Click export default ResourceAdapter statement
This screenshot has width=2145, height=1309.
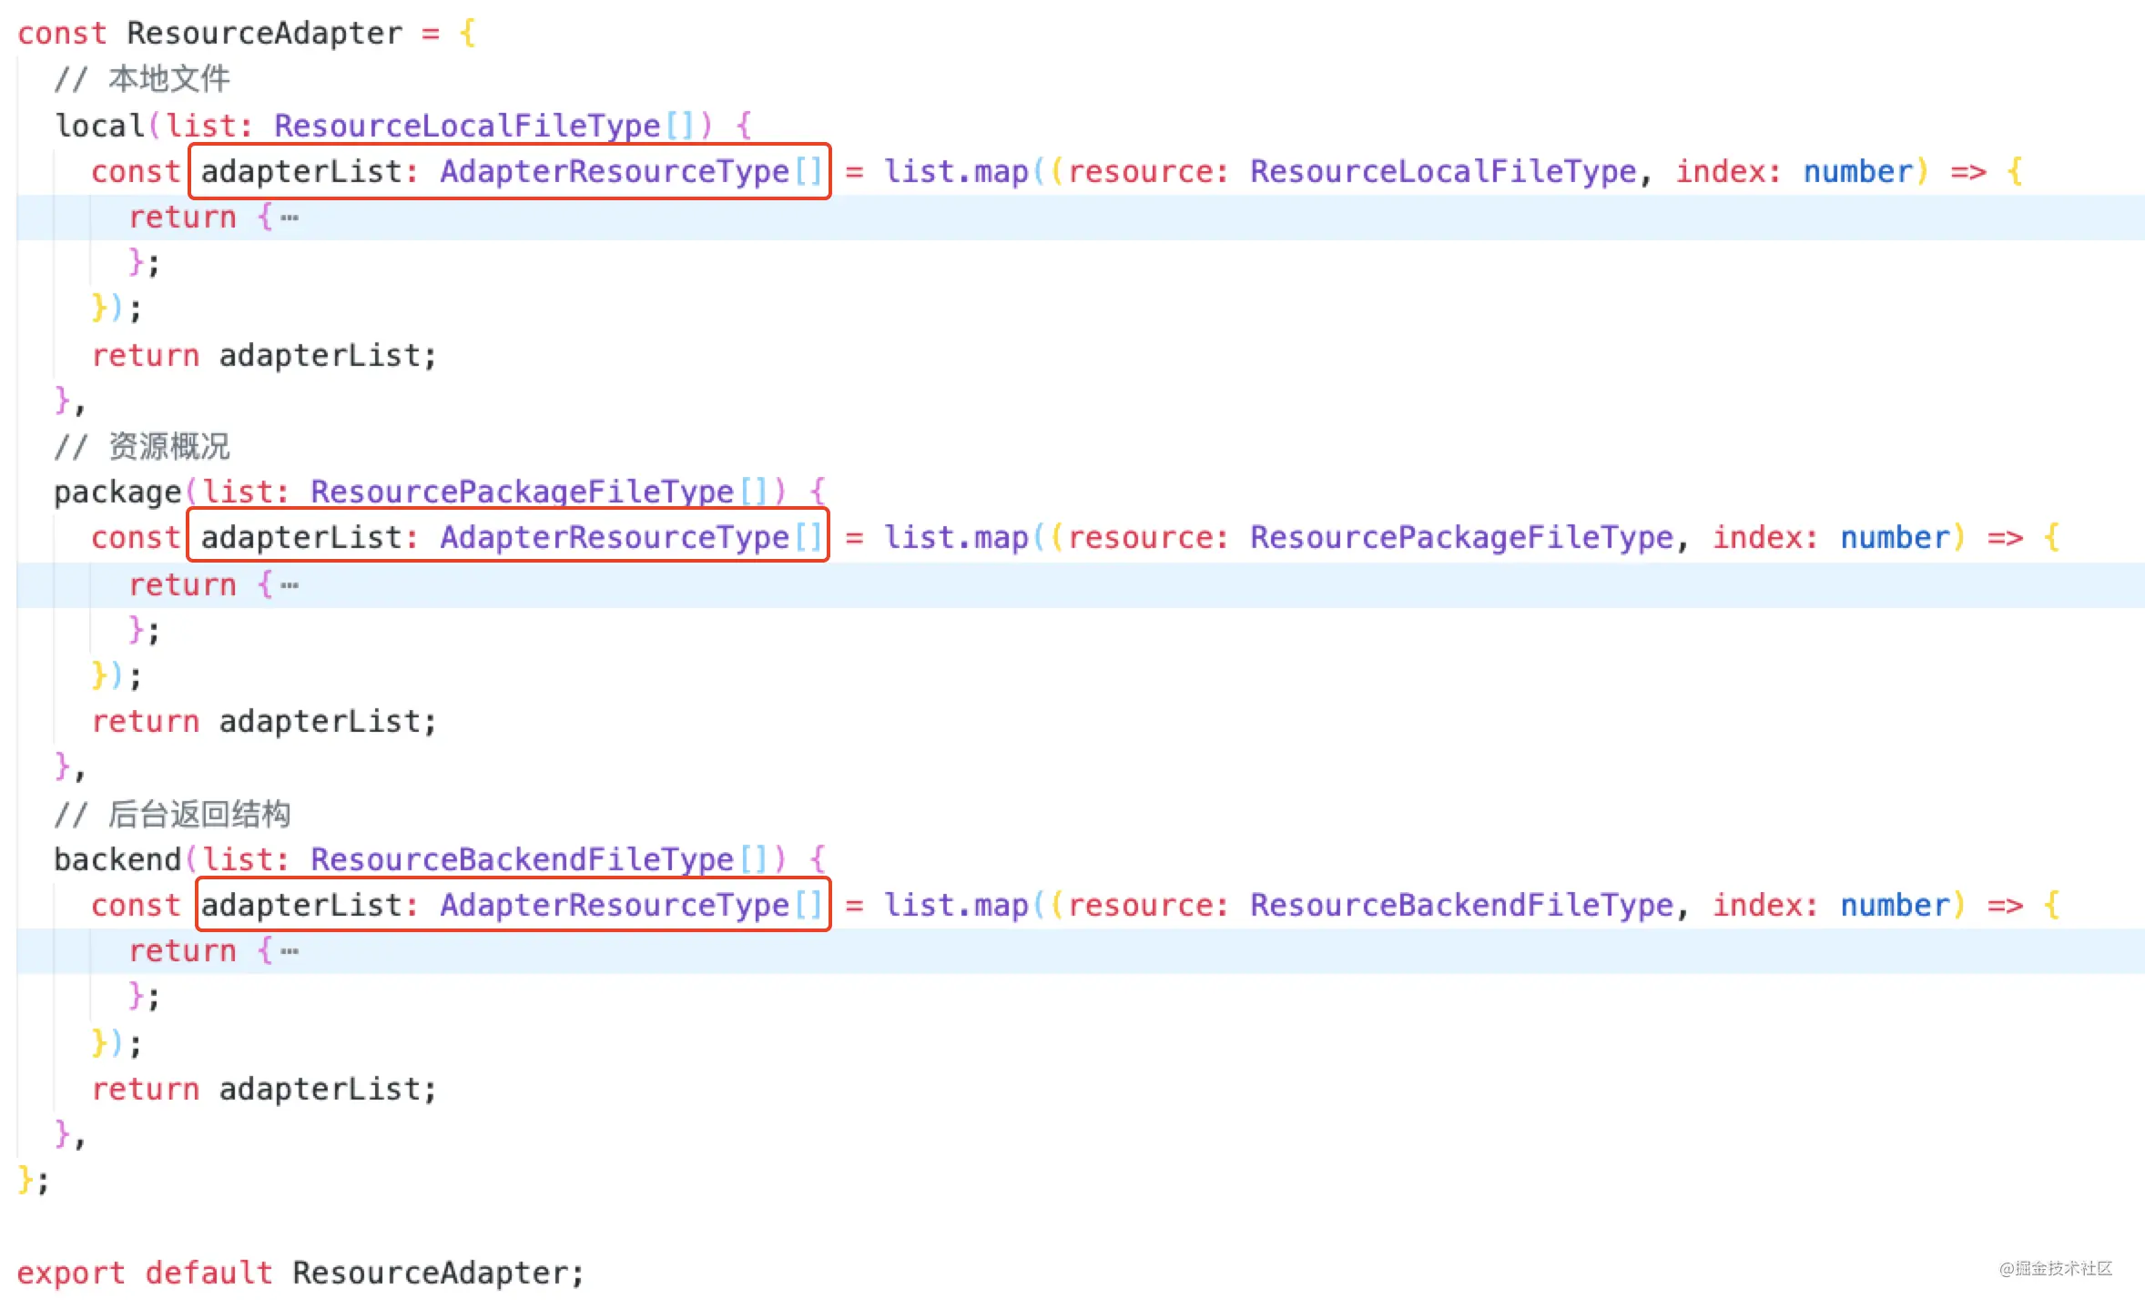300,1273
